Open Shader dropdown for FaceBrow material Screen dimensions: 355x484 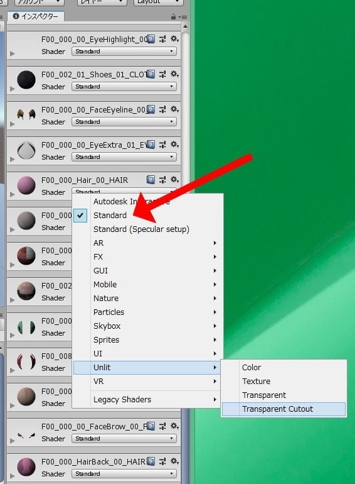point(124,439)
